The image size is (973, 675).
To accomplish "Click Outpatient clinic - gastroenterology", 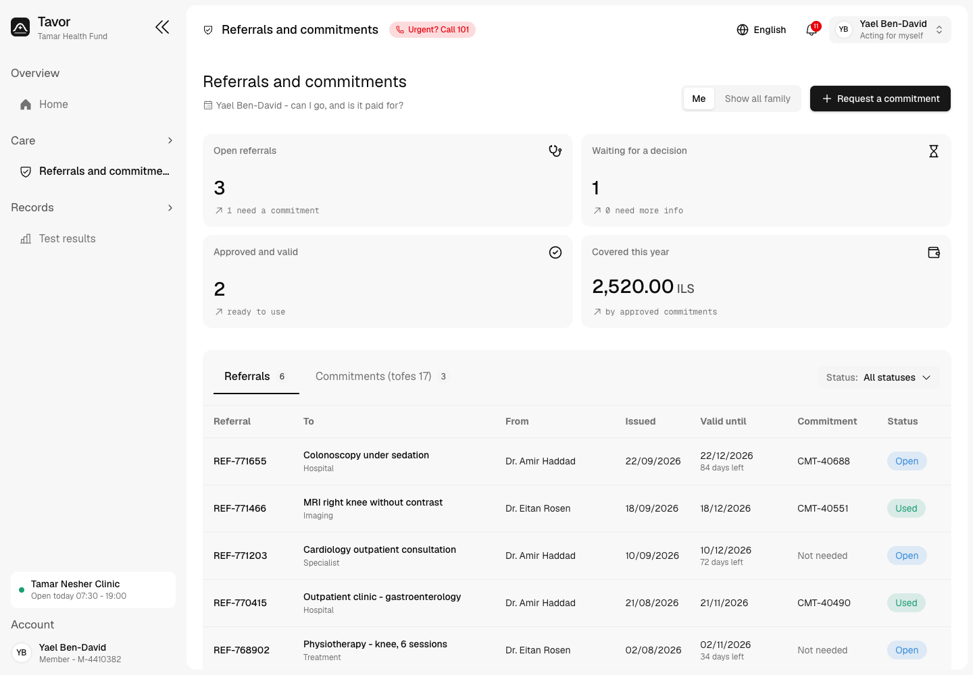I will pyautogui.click(x=382, y=597).
